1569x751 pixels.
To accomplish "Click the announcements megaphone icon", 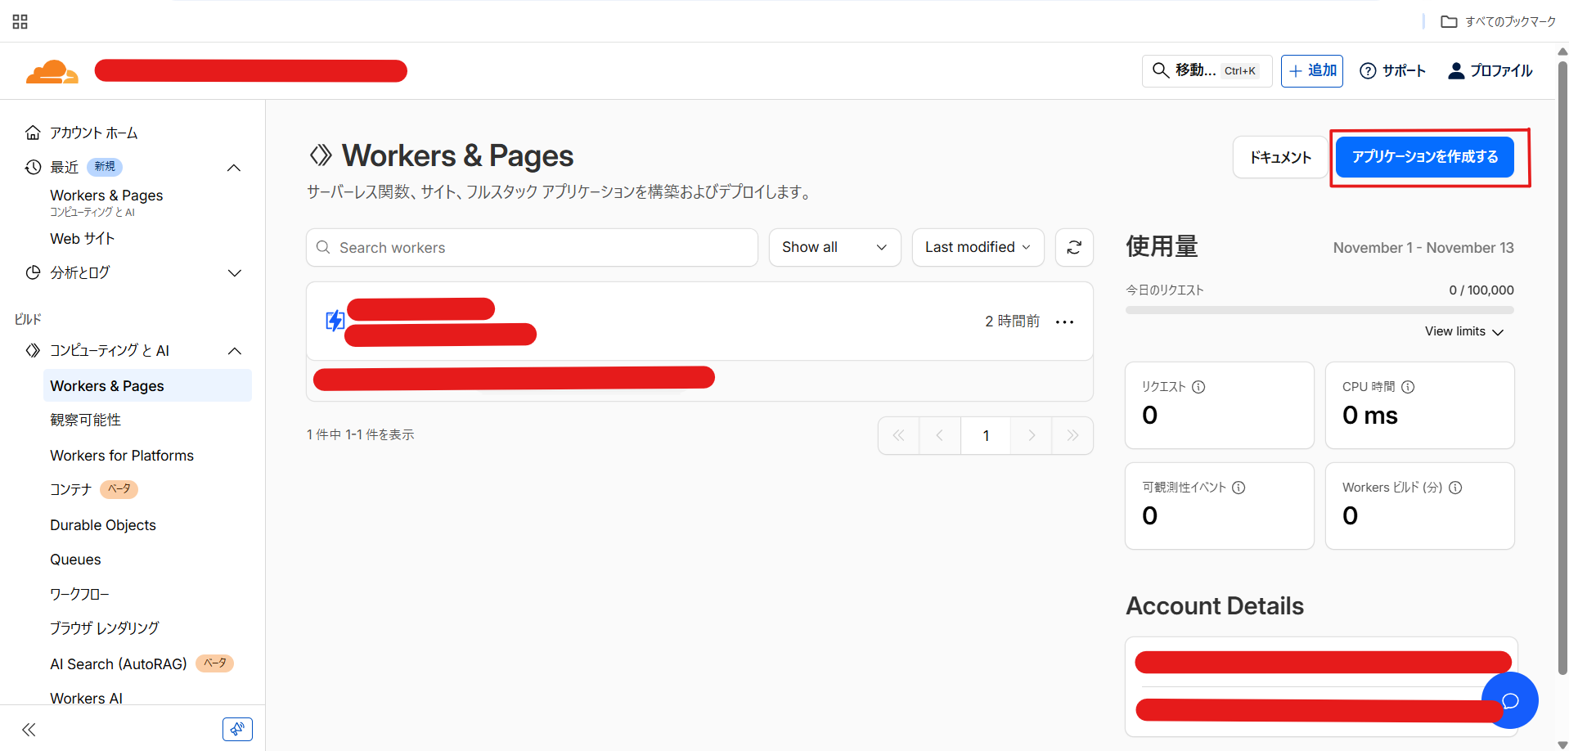I will (237, 729).
